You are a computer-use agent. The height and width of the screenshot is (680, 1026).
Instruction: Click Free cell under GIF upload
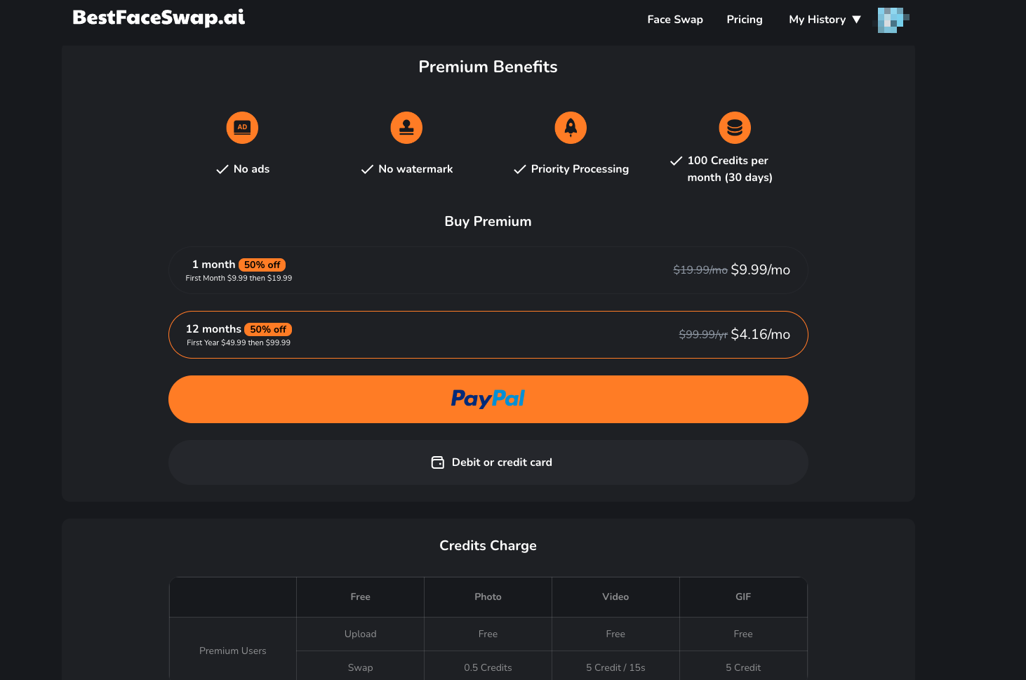tap(743, 634)
